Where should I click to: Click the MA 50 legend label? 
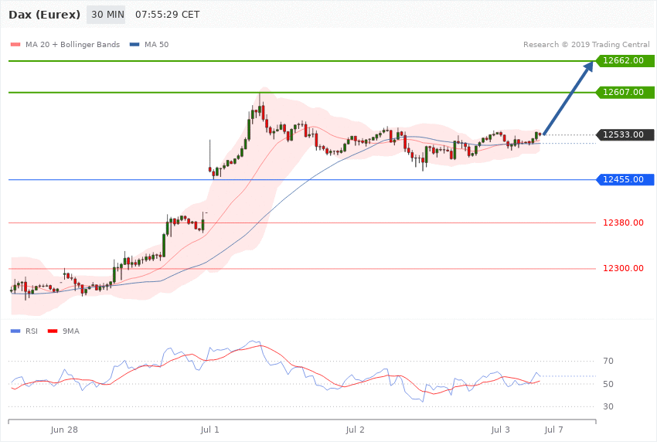point(156,44)
